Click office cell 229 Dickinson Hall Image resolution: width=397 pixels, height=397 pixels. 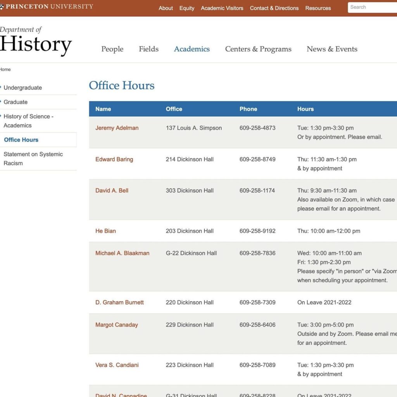coord(190,325)
